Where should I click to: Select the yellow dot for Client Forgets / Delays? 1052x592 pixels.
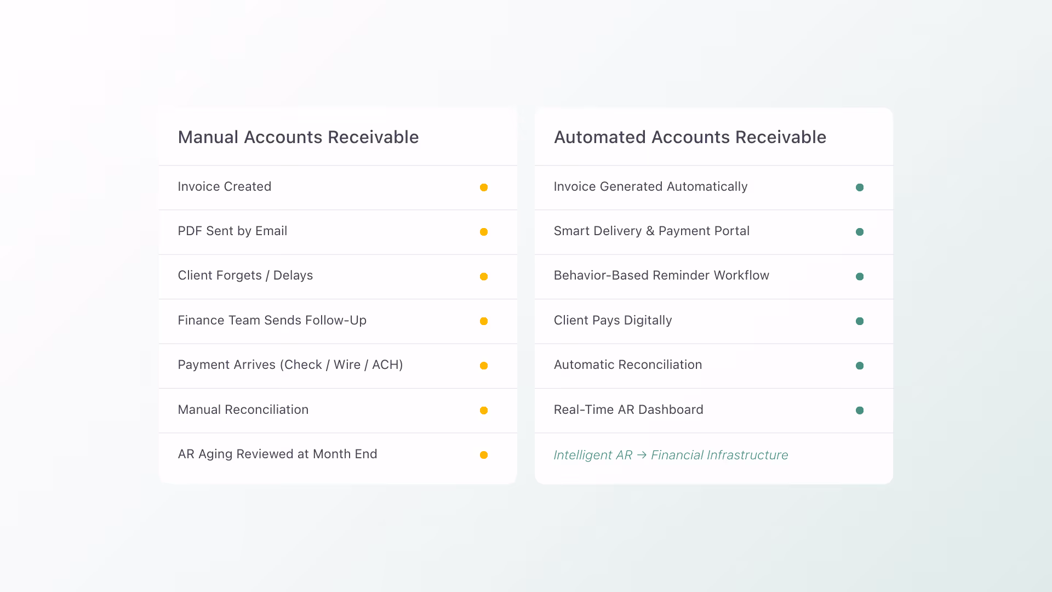click(x=484, y=277)
